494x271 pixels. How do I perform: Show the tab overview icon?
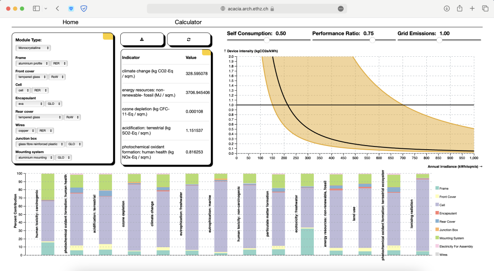tap(485, 9)
